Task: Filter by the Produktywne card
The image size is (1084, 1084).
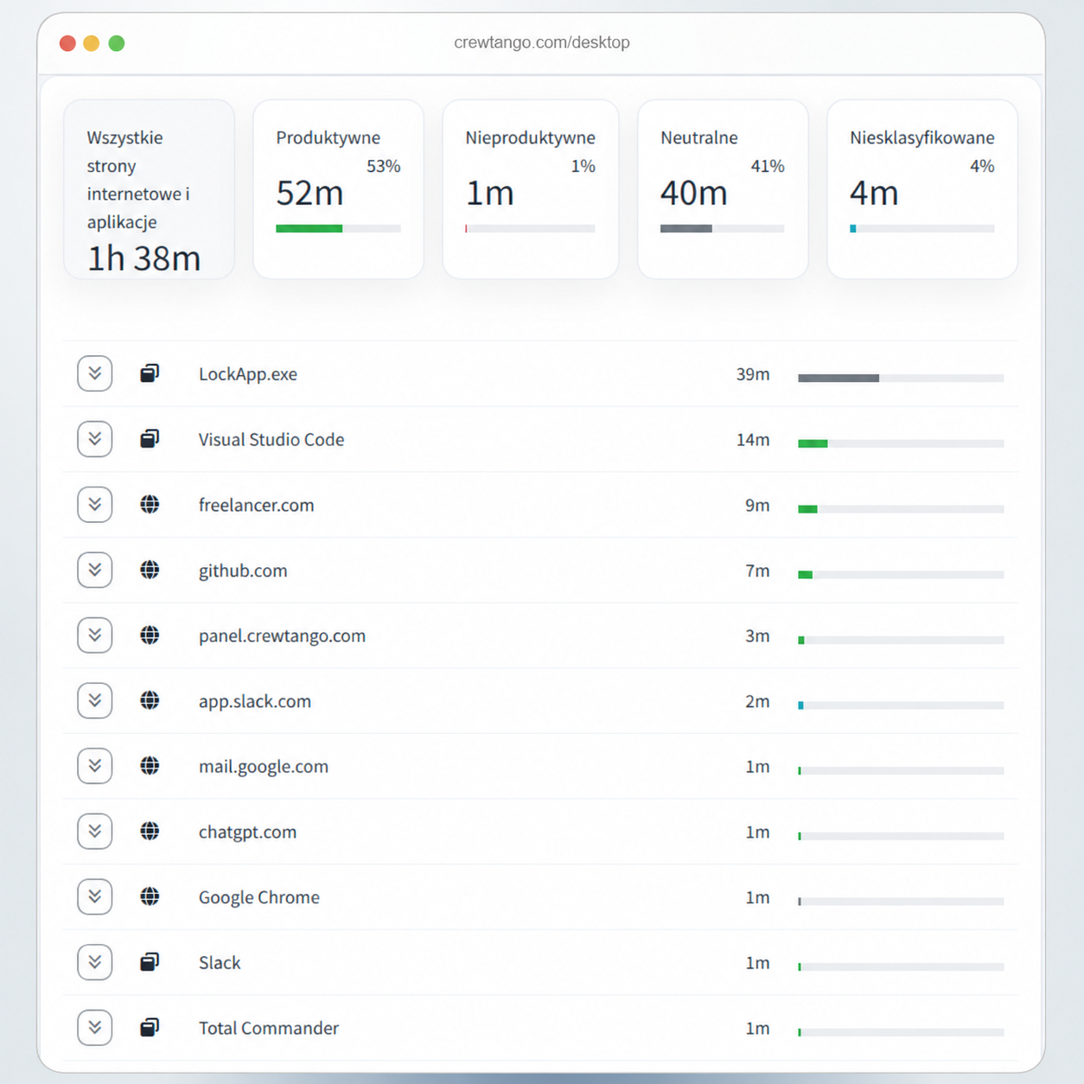Action: click(338, 189)
